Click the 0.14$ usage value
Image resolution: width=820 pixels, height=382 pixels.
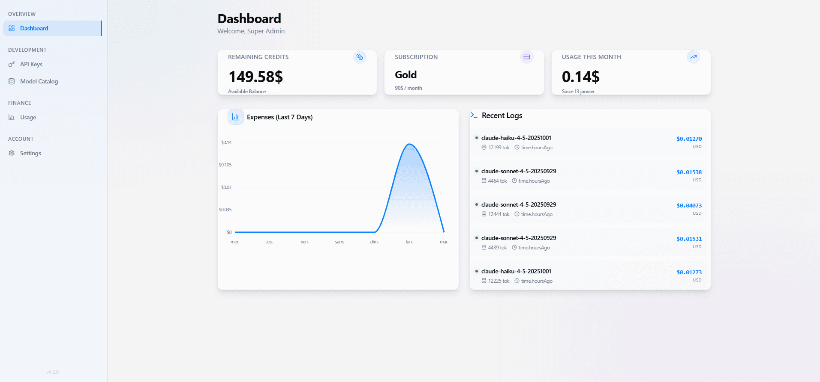point(581,77)
